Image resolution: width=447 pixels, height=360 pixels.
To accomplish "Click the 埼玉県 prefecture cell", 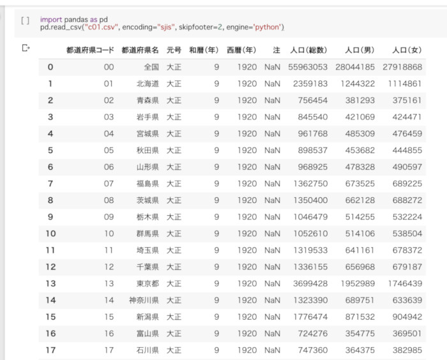I will pos(148,251).
